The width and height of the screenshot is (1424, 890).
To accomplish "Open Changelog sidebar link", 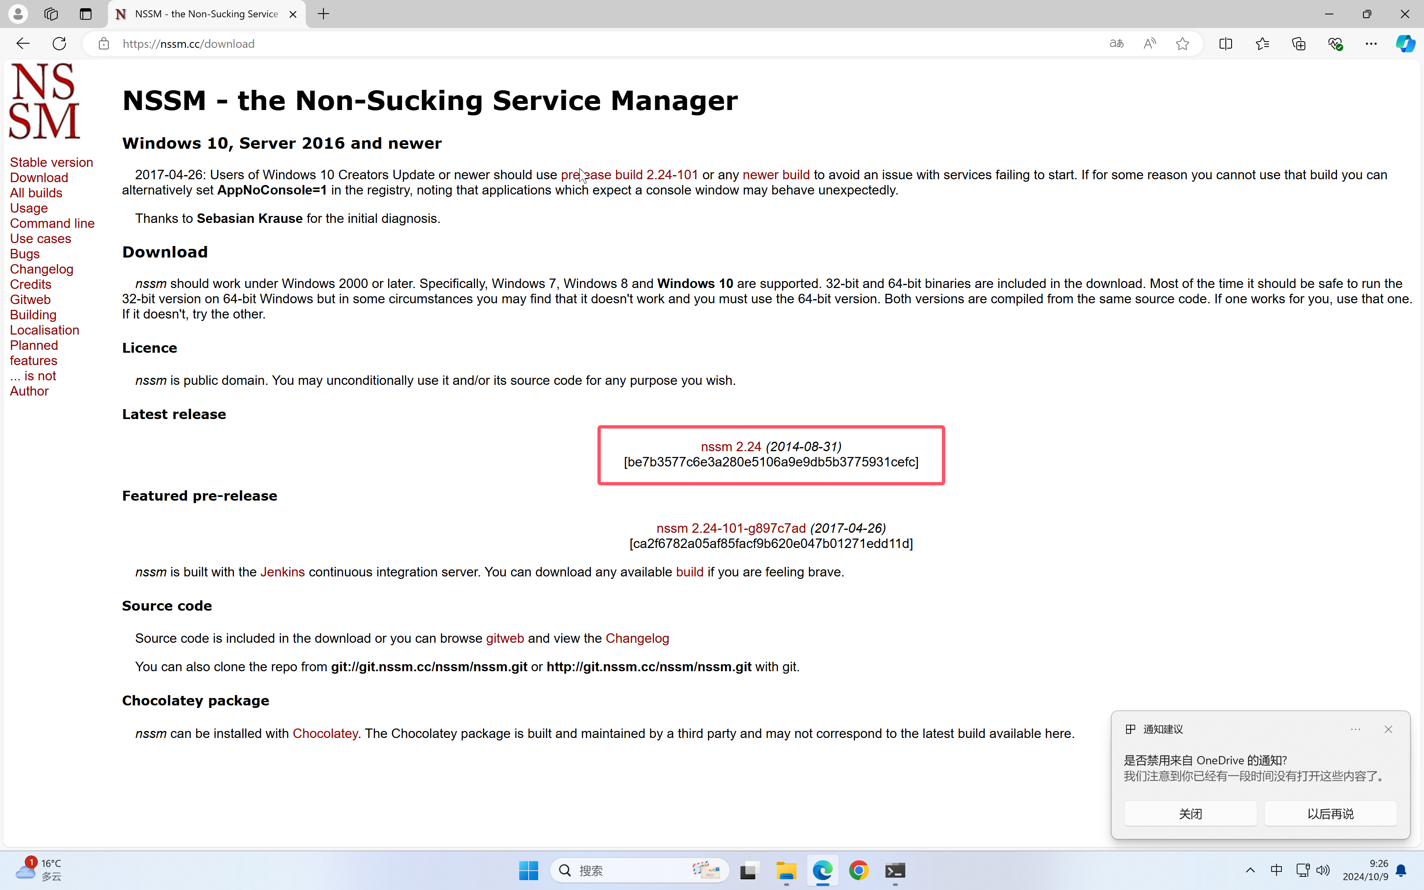I will tap(41, 269).
